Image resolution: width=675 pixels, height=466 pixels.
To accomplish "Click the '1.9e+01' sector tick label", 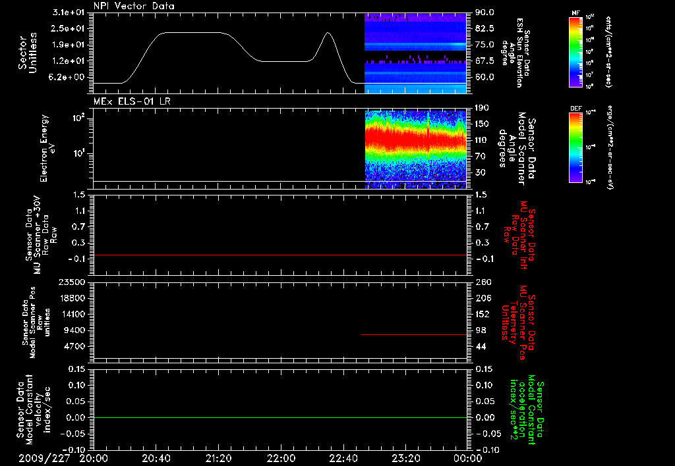I will (69, 45).
